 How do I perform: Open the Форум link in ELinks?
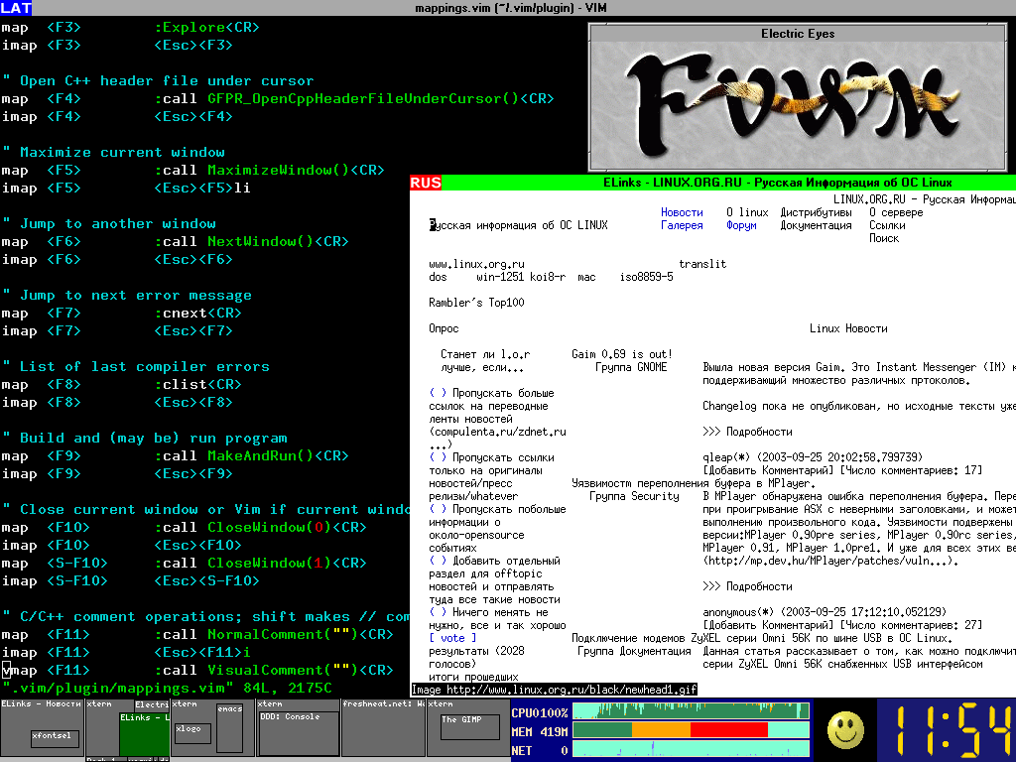pos(741,225)
